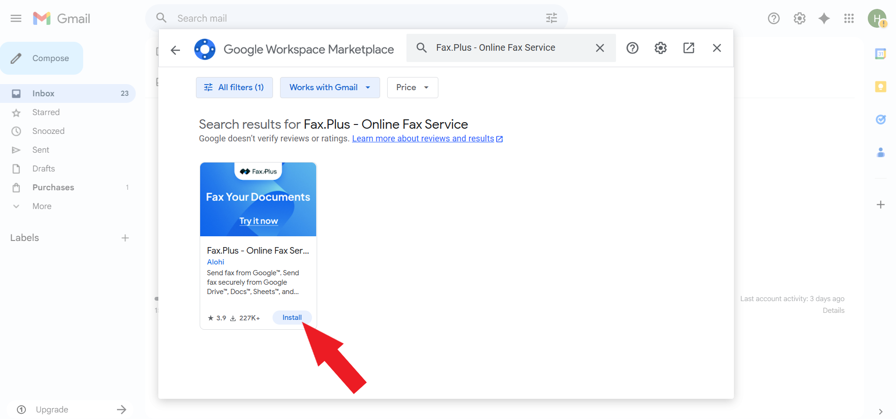The image size is (896, 419).
Task: Focus the Marketplace search field
Action: pyautogui.click(x=512, y=48)
